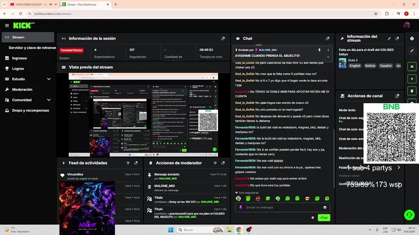Open Palabras prohibidas arrow
This screenshot has height=235, width=419.
click(x=399, y=167)
